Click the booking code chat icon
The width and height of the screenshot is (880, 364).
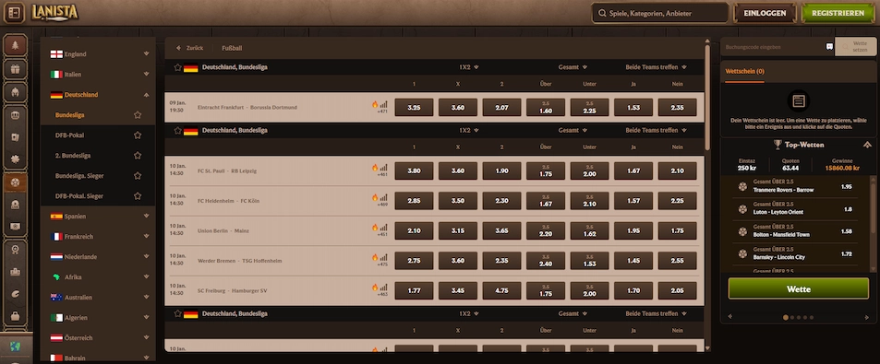coord(829,47)
